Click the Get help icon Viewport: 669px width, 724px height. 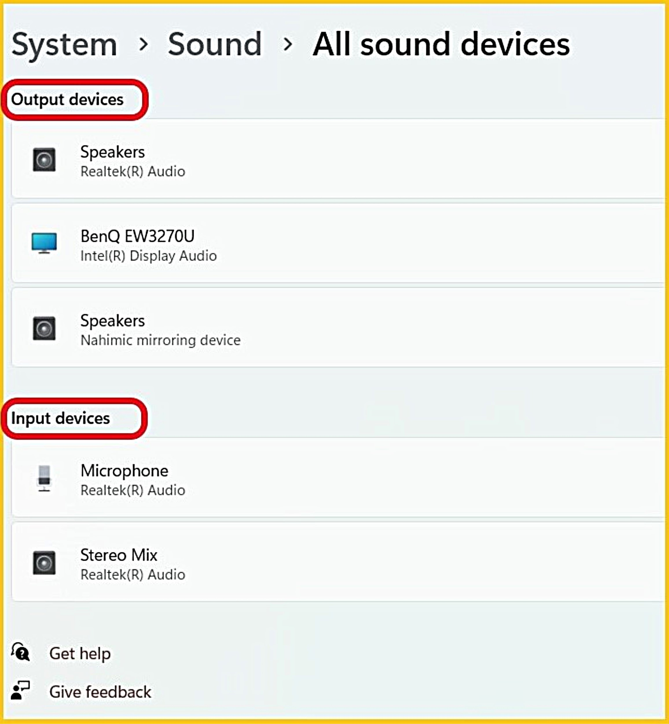tap(20, 652)
